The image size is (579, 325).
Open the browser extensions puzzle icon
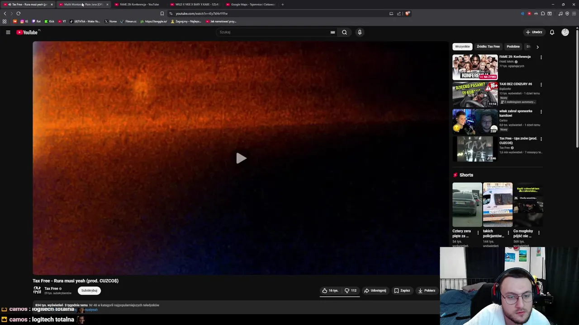pos(543,14)
